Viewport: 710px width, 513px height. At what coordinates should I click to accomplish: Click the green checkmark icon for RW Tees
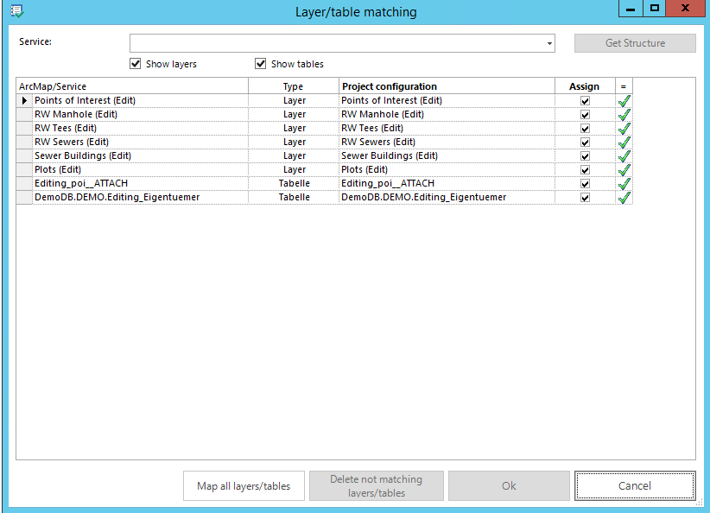(x=624, y=128)
